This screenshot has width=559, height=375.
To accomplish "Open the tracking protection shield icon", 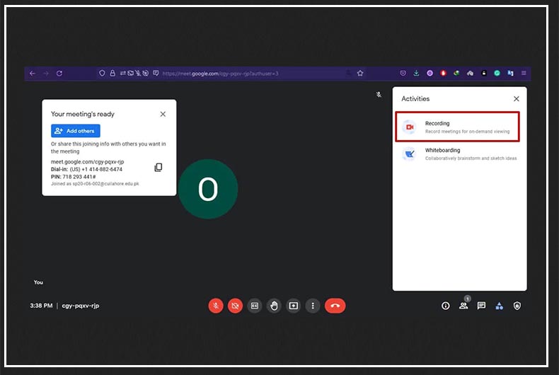I will (102, 74).
